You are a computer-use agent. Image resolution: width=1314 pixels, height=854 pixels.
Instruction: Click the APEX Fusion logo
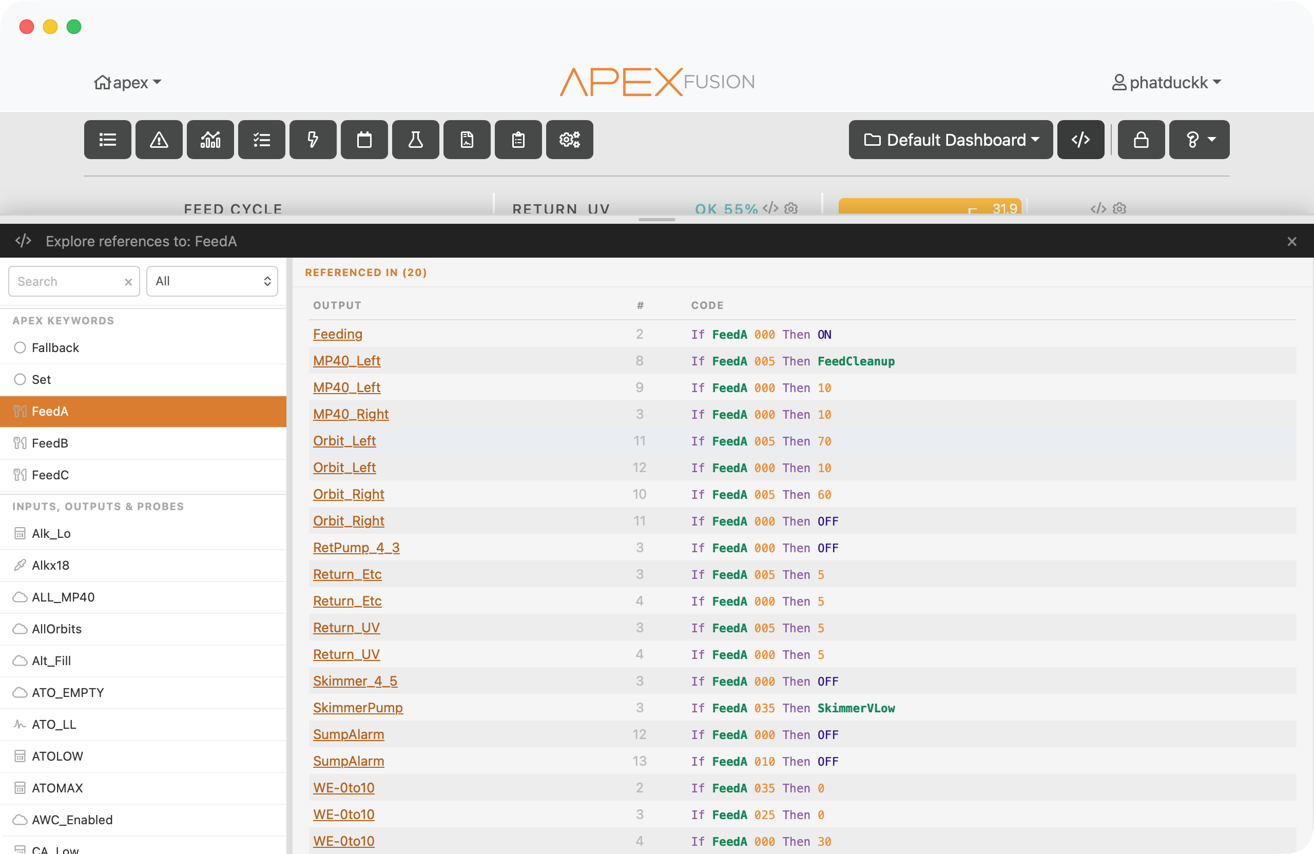pos(657,82)
